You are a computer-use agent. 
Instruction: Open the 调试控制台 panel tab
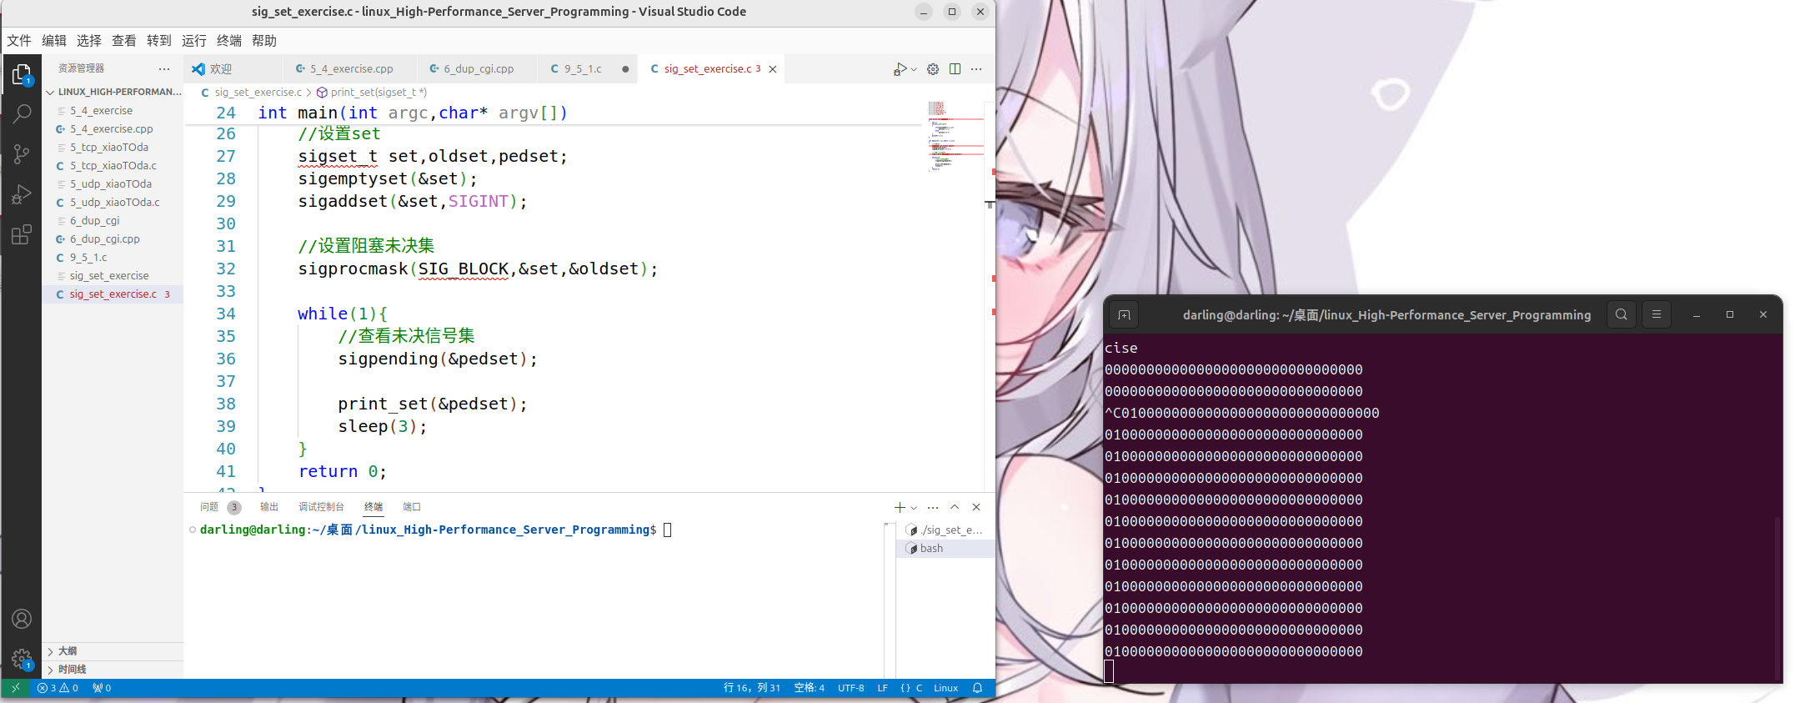pos(321,507)
